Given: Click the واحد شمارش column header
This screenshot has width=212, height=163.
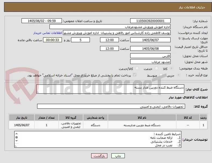Looking at the screenshot, I should click(96, 118).
